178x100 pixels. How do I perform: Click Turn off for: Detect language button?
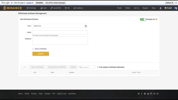[x=55, y=3]
